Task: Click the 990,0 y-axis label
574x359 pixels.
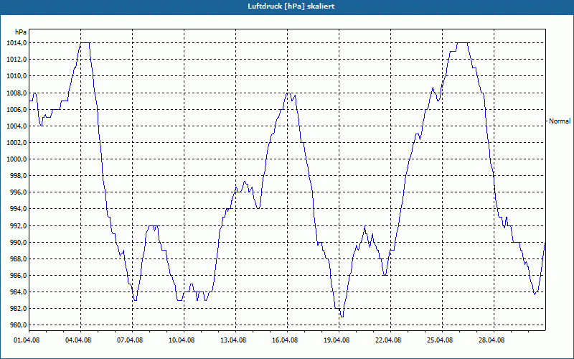Action: point(18,243)
